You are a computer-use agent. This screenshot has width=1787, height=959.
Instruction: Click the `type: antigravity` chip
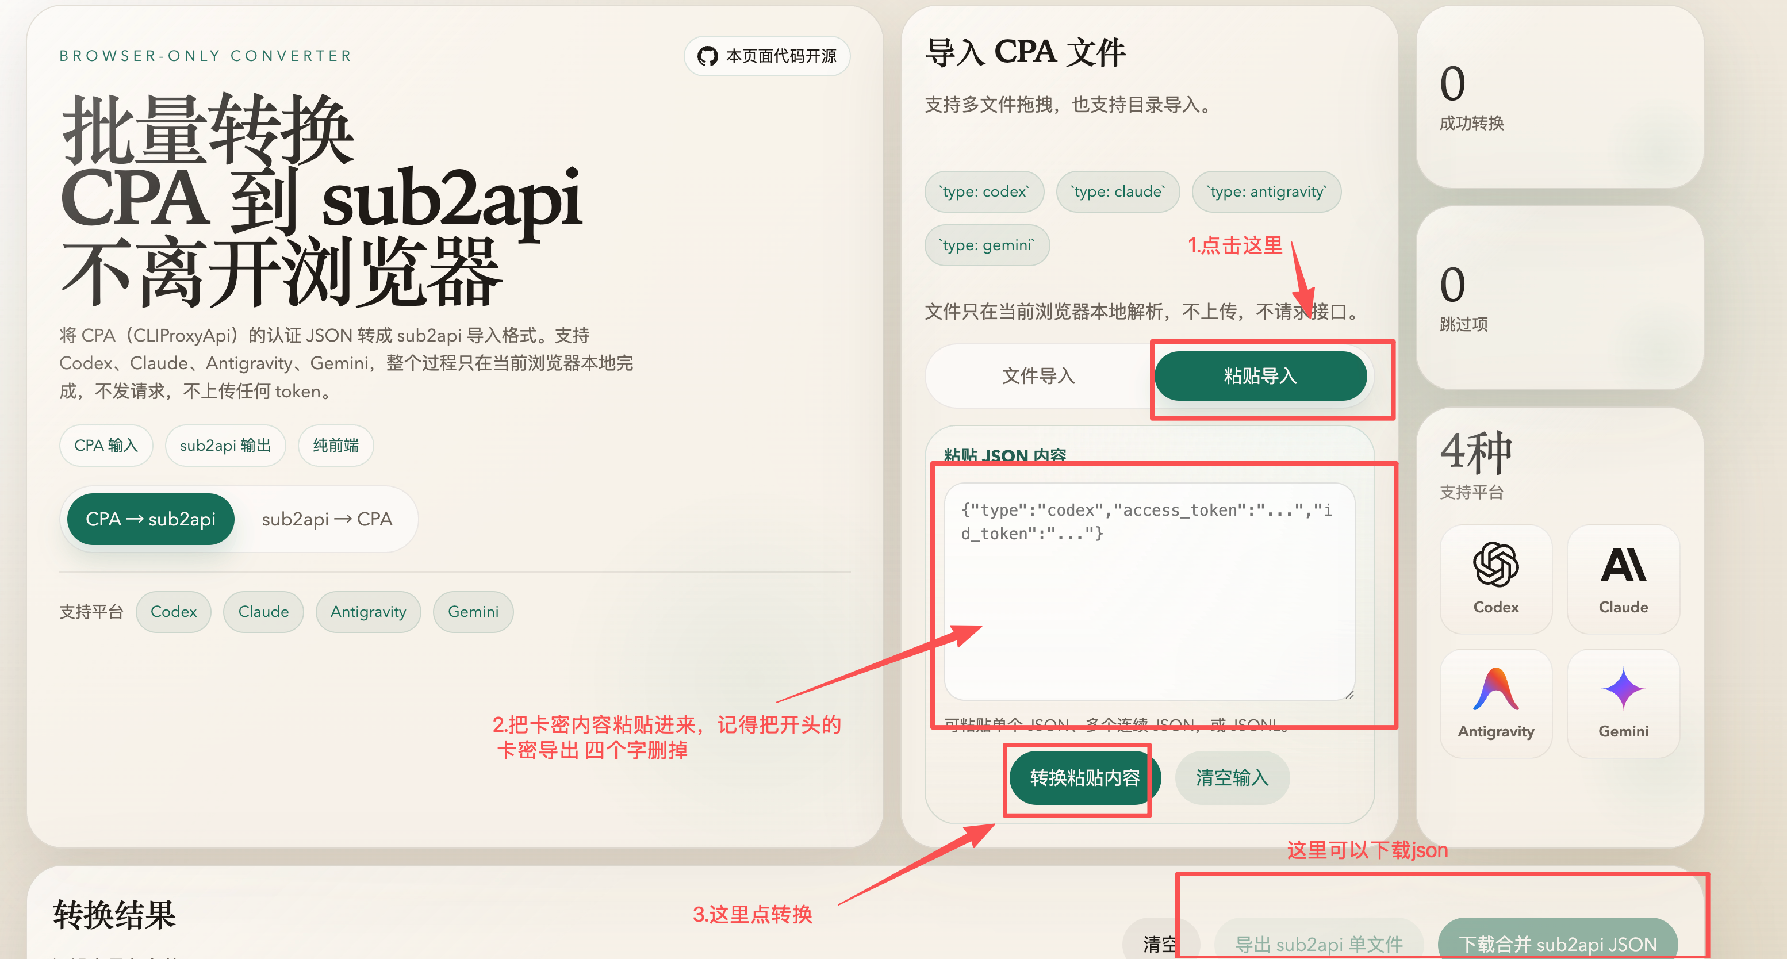pos(1267,191)
